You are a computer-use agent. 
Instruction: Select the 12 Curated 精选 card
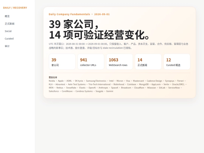177,62
